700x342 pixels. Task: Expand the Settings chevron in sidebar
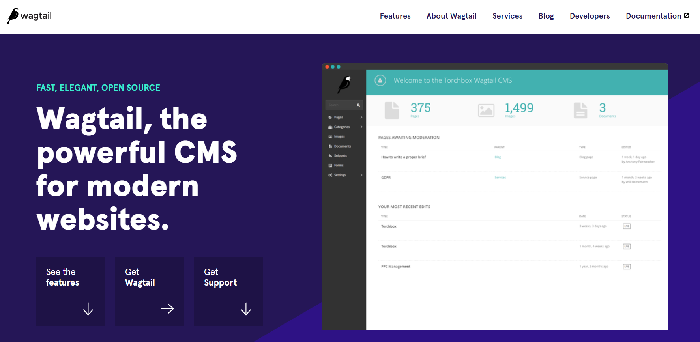[x=361, y=175]
